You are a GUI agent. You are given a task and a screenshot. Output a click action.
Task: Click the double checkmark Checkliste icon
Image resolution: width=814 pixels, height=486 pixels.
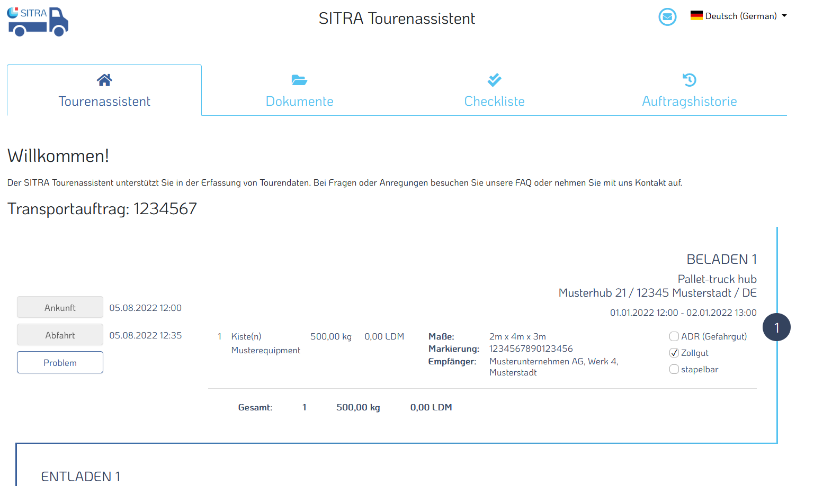pos(494,80)
